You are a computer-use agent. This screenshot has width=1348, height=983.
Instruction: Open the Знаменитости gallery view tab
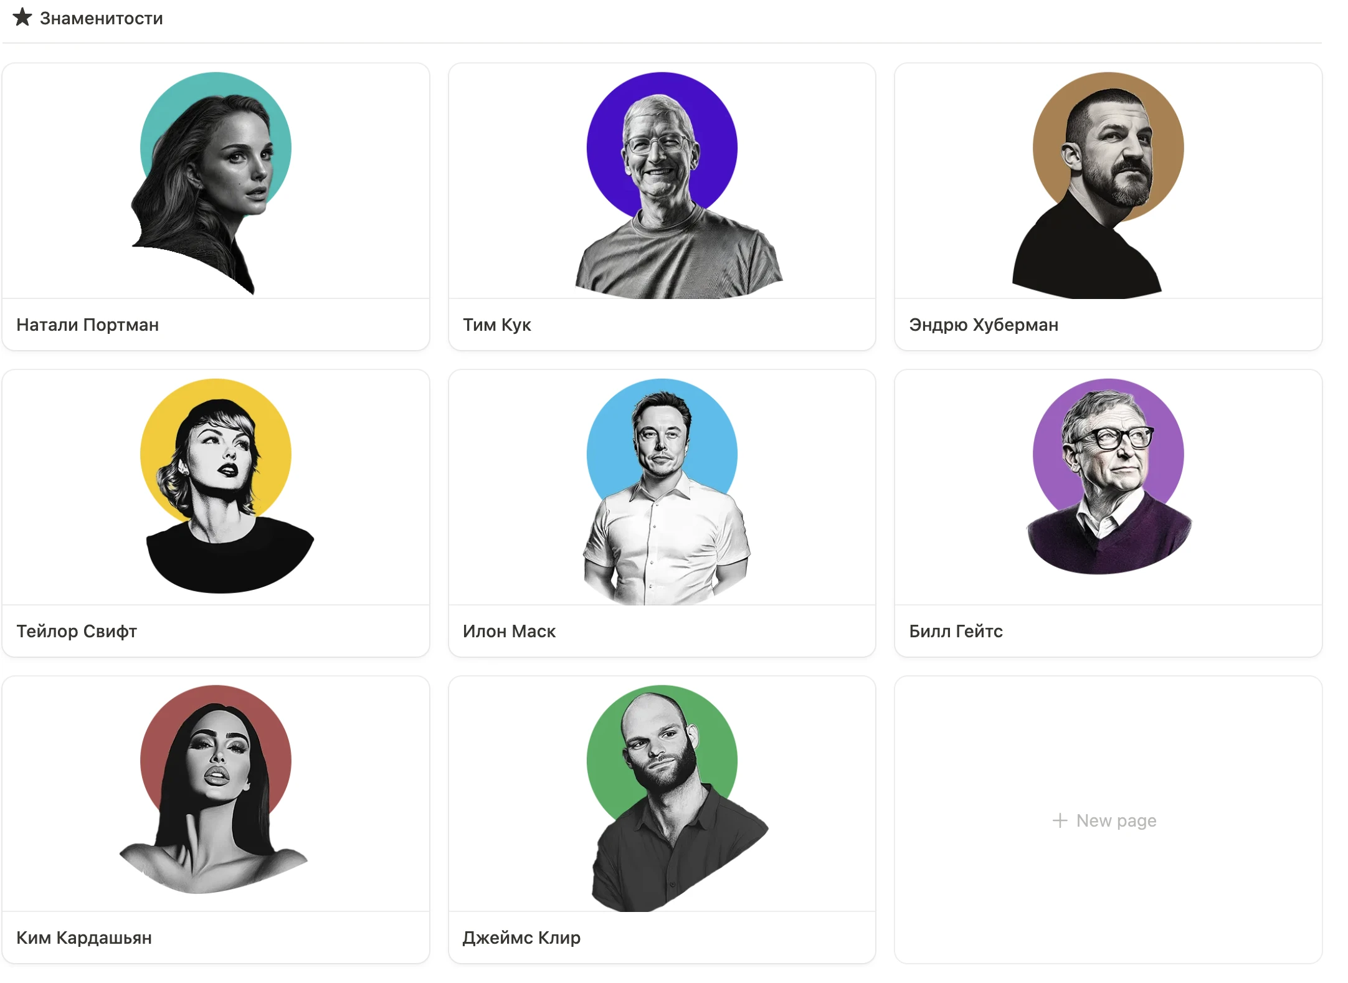click(88, 18)
